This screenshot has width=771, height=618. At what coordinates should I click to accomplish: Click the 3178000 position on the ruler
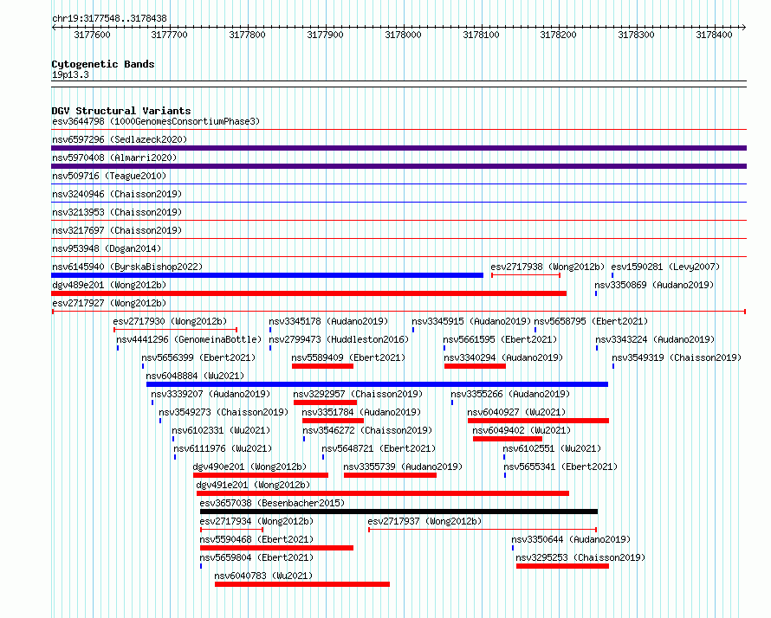[403, 35]
